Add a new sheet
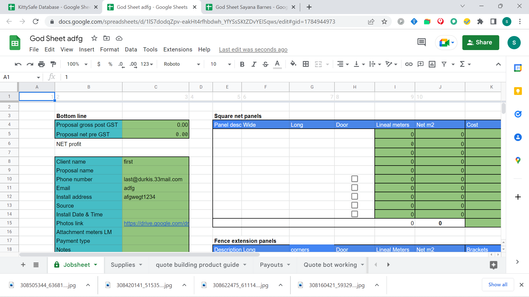The width and height of the screenshot is (529, 297). tap(23, 265)
